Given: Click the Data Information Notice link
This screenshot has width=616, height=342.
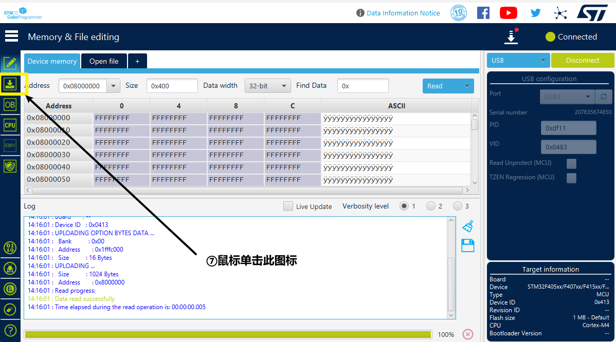Looking at the screenshot, I should (403, 13).
